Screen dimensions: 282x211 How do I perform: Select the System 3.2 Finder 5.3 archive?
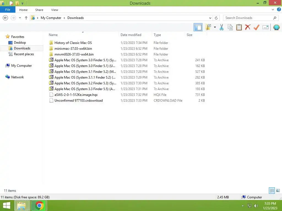[85, 83]
